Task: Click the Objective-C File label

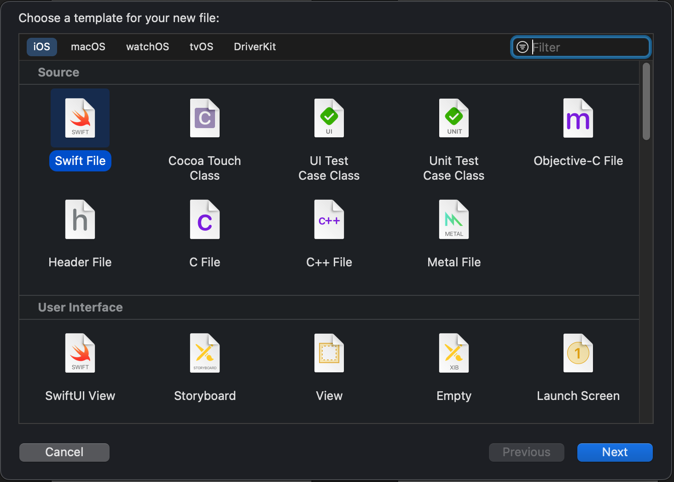Action: point(578,161)
